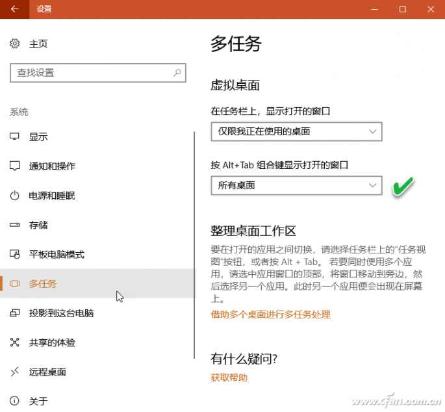The width and height of the screenshot is (445, 412).
Task: Open link 借助多个桌面进行多任务处理
Action: click(x=270, y=315)
